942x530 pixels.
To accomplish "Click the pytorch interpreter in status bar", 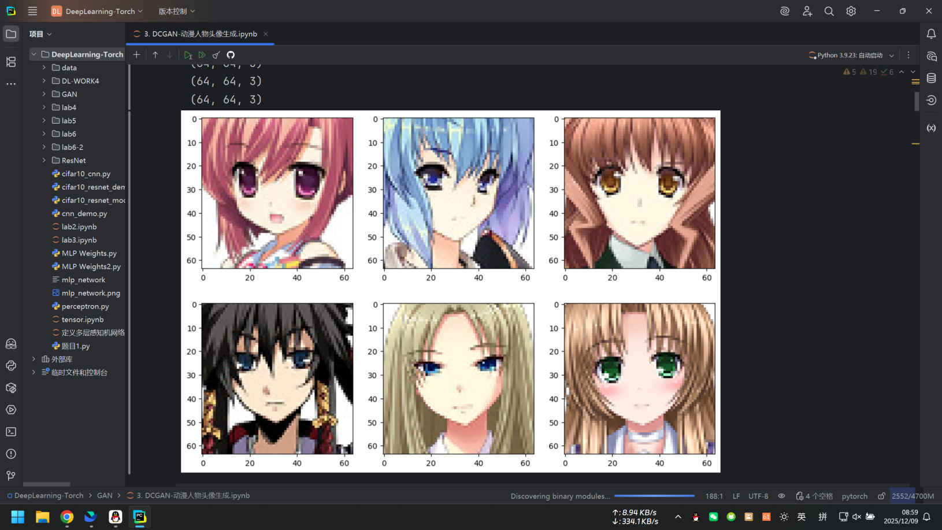I will (854, 496).
